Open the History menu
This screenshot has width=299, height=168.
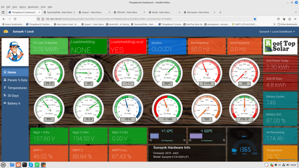click(x=22, y=7)
